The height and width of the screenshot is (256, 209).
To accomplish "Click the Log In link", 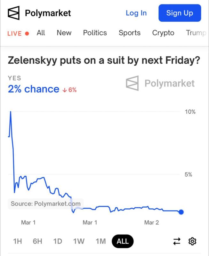I will coord(136,13).
